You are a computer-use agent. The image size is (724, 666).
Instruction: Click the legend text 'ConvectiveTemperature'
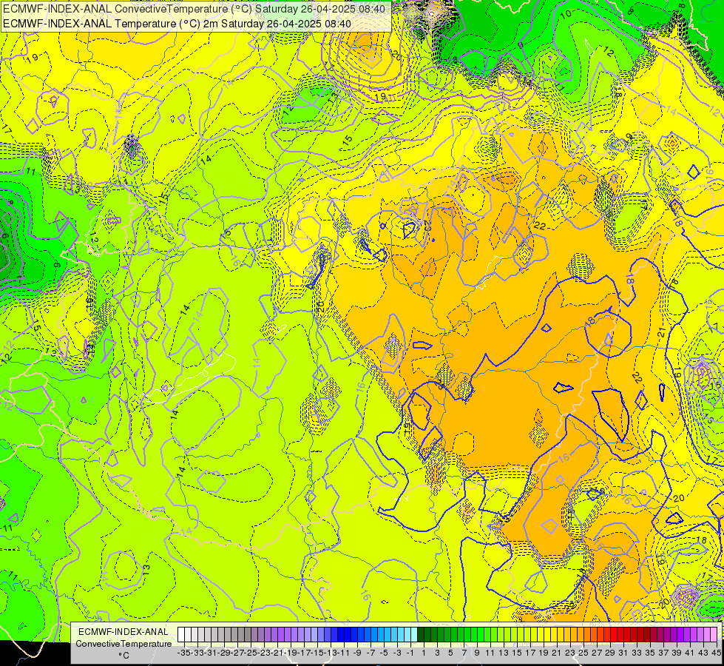coord(124,644)
